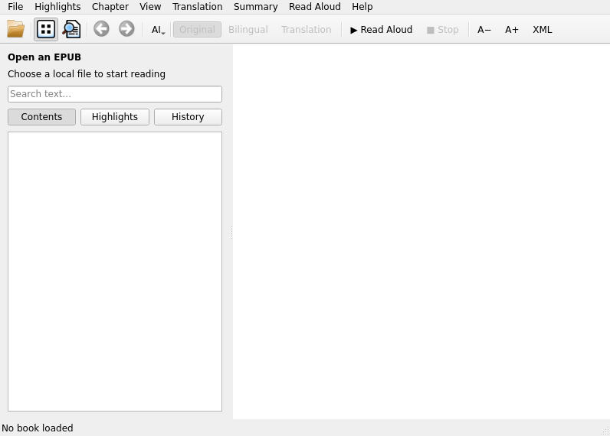The image size is (610, 436).
Task: Open the Help menu
Action: (x=362, y=7)
